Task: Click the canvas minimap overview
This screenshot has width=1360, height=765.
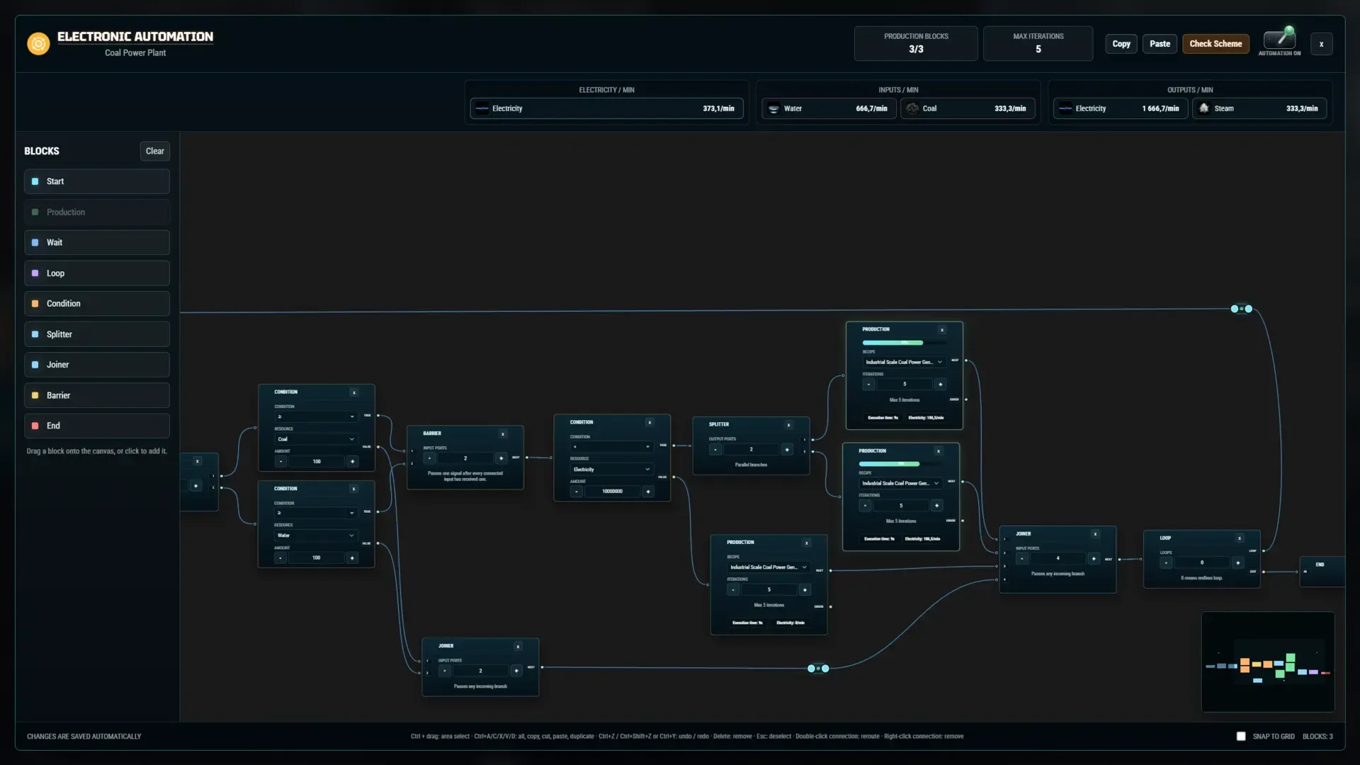Action: click(x=1268, y=662)
